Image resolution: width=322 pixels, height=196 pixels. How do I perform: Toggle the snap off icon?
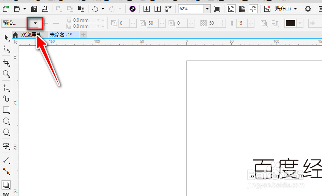coord(267,9)
